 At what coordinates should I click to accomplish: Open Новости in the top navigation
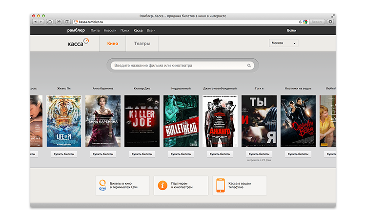pyautogui.click(x=110, y=30)
